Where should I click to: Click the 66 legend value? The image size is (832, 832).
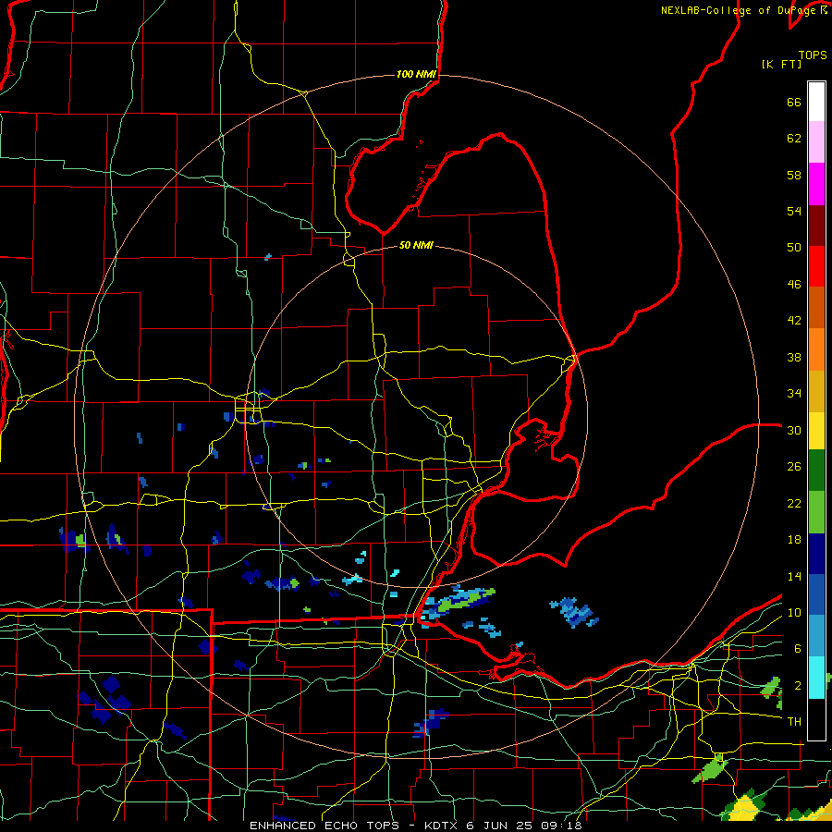pyautogui.click(x=794, y=103)
